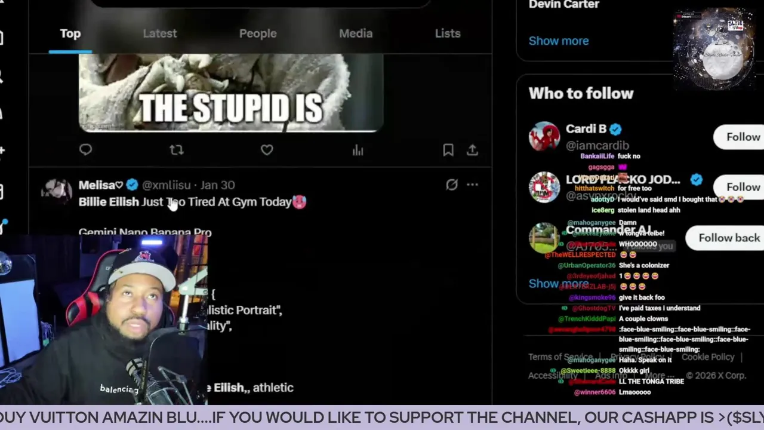Click the THE STUPID IS meme image

(231, 93)
